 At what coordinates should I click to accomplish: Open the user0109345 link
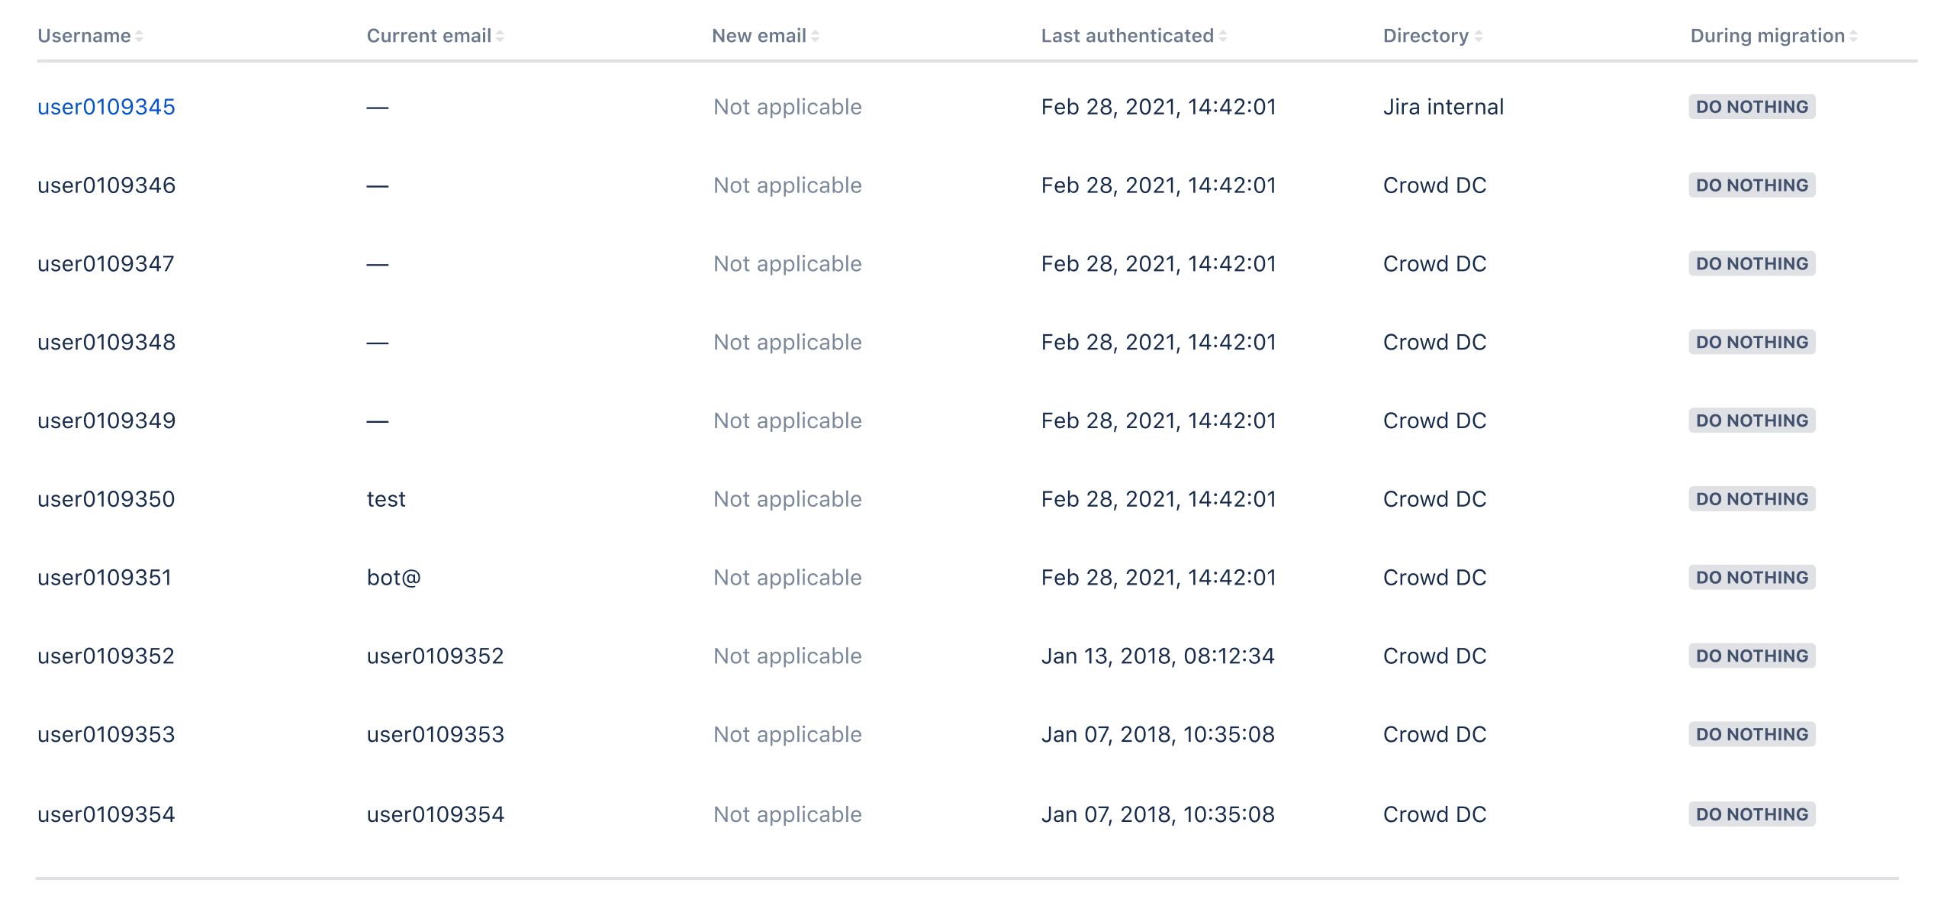coord(106,107)
